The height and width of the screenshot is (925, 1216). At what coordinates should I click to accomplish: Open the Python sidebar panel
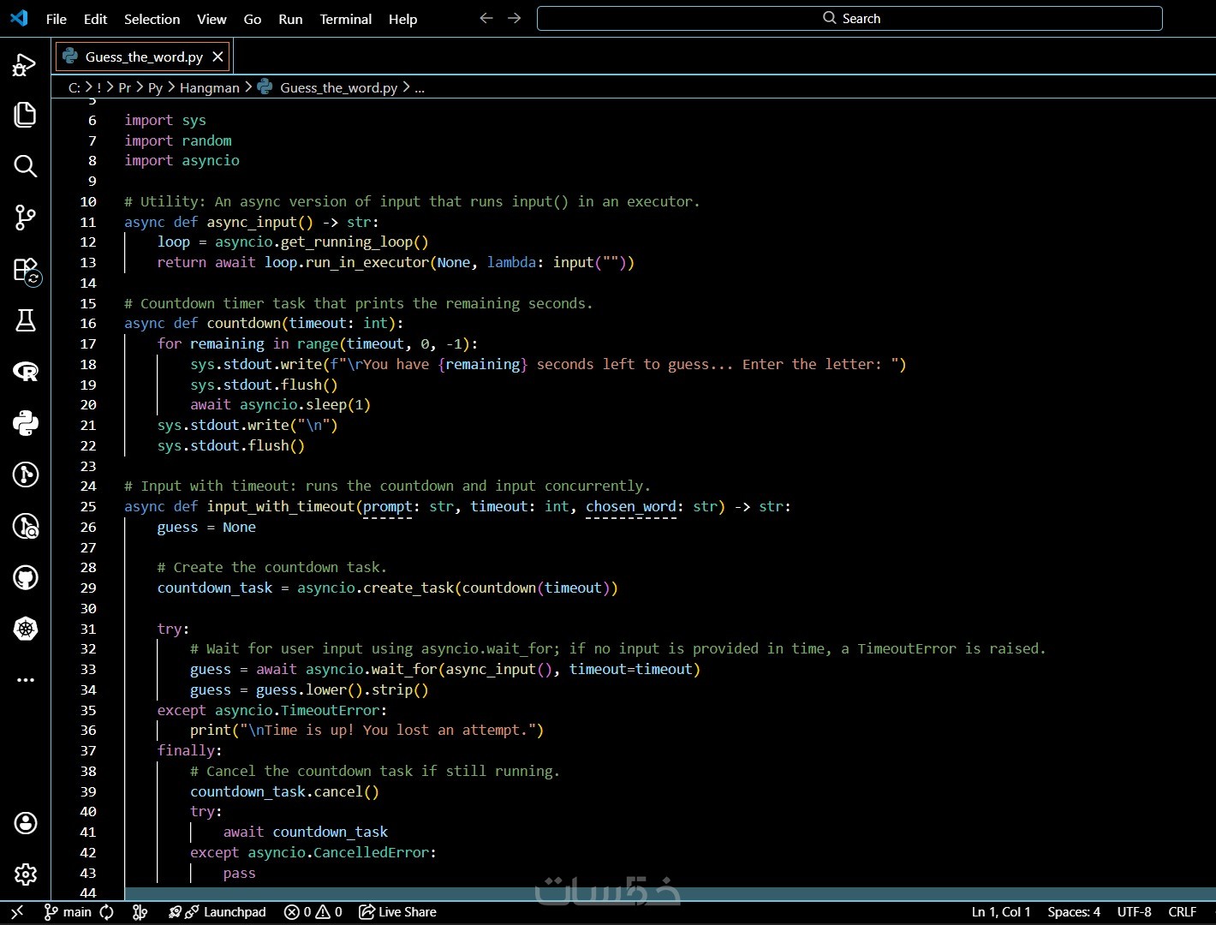tap(25, 423)
